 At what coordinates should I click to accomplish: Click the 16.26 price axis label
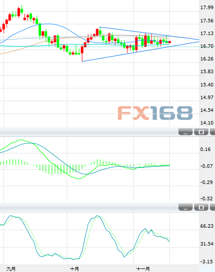pos(207,59)
